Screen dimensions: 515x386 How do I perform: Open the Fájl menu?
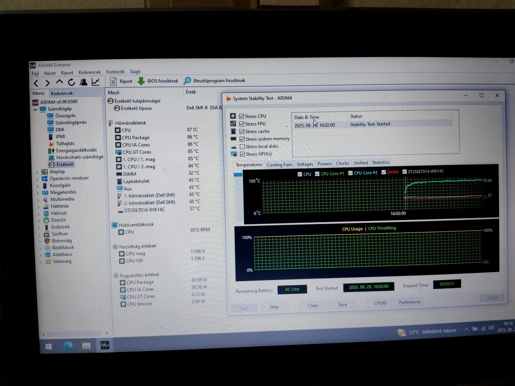35,74
